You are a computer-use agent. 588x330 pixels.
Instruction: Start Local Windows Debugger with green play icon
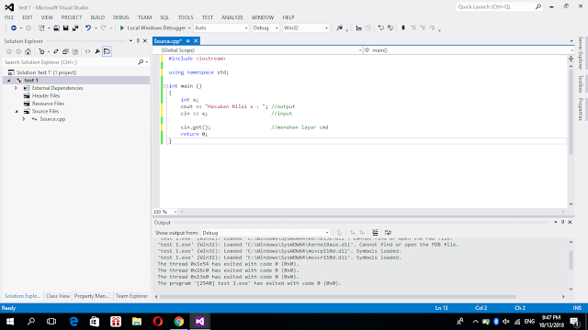point(122,28)
